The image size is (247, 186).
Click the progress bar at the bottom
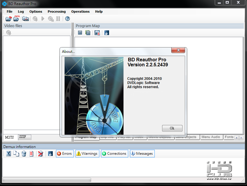tap(47, 180)
